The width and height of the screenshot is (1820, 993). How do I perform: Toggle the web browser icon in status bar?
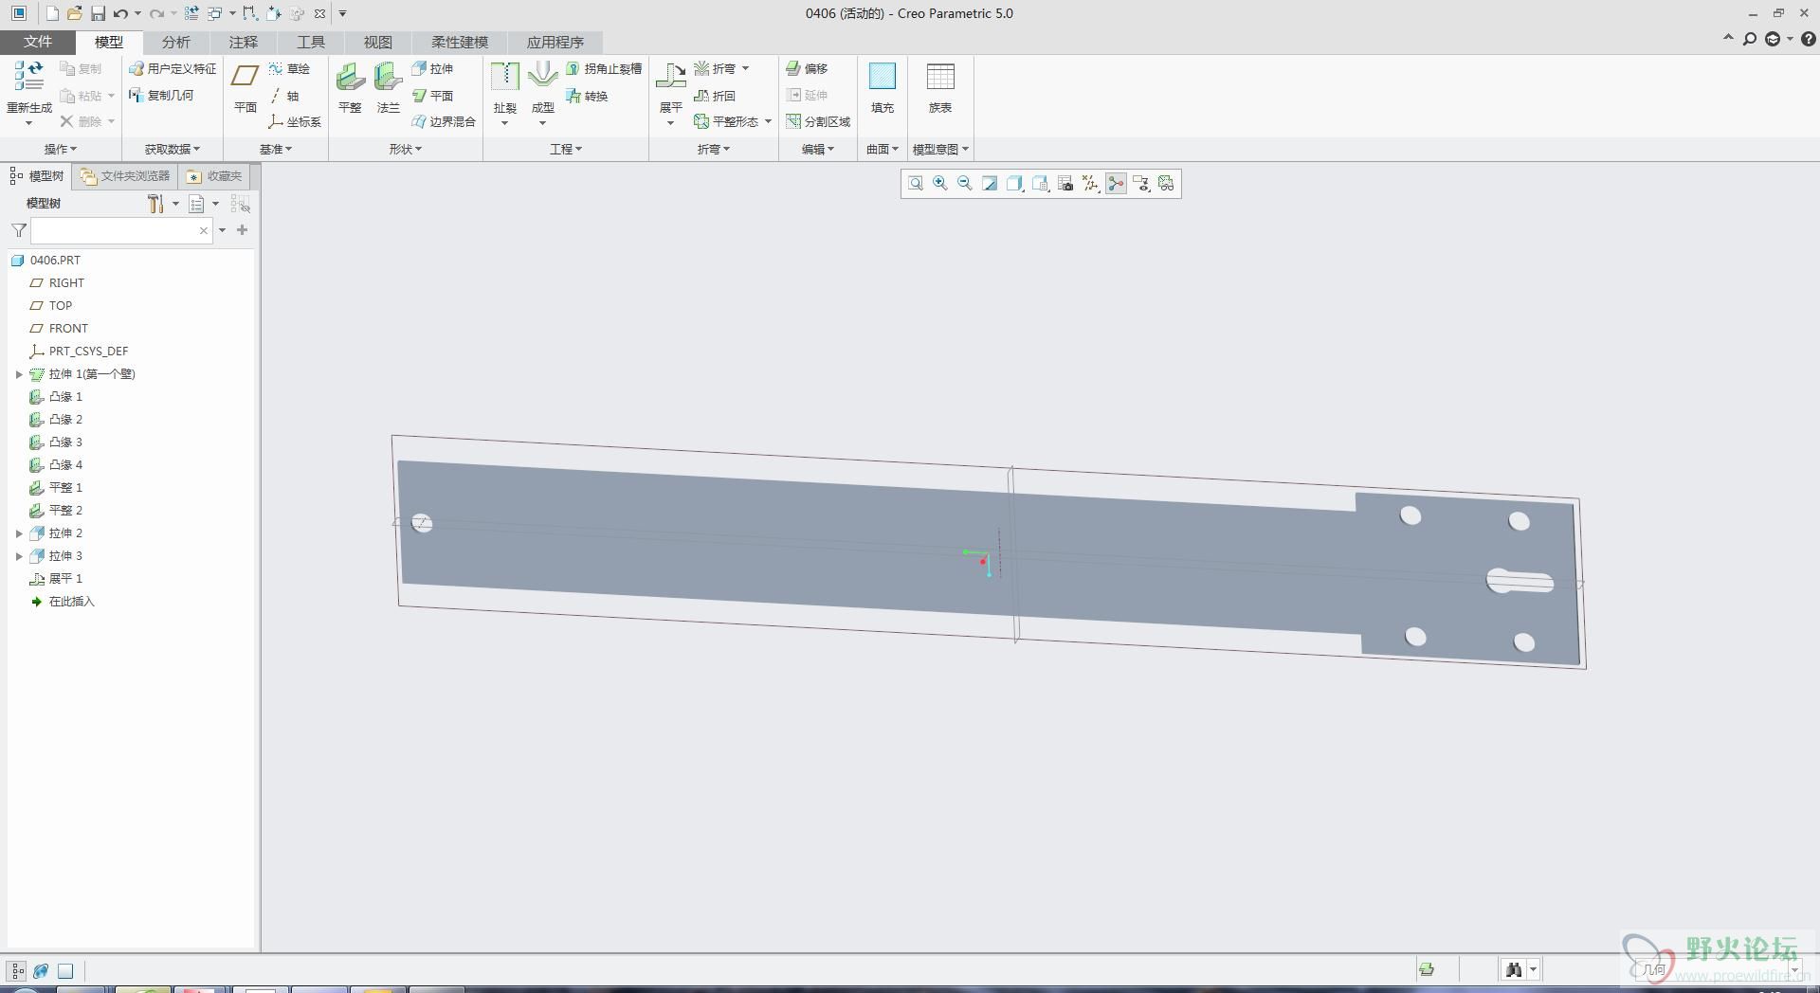[x=41, y=970]
